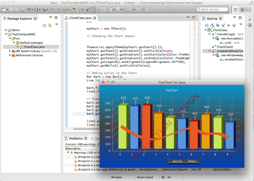Toggle Hide Static Members in Outline

[x=223, y=25]
